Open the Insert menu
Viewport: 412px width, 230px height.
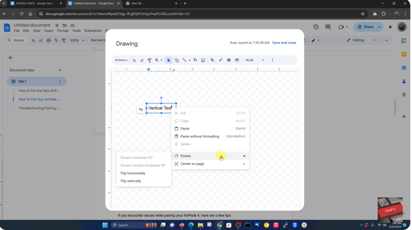[49, 31]
